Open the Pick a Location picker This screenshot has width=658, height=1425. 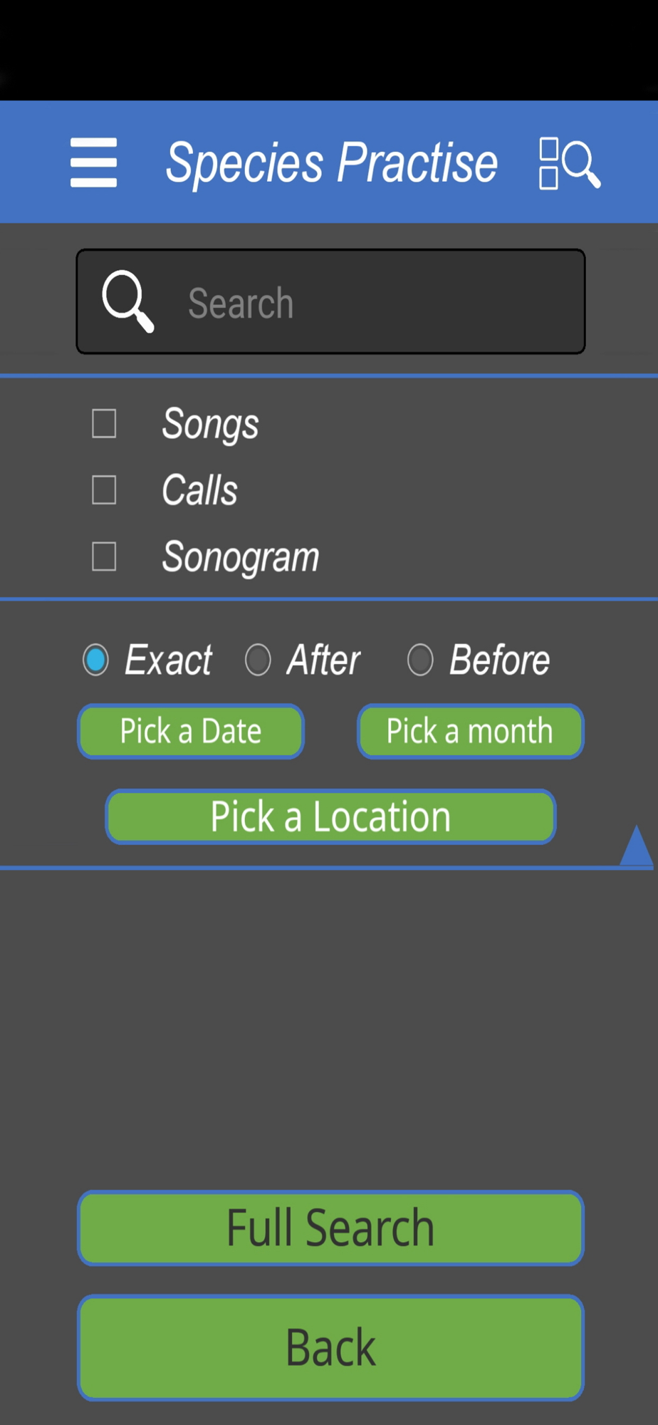[330, 817]
